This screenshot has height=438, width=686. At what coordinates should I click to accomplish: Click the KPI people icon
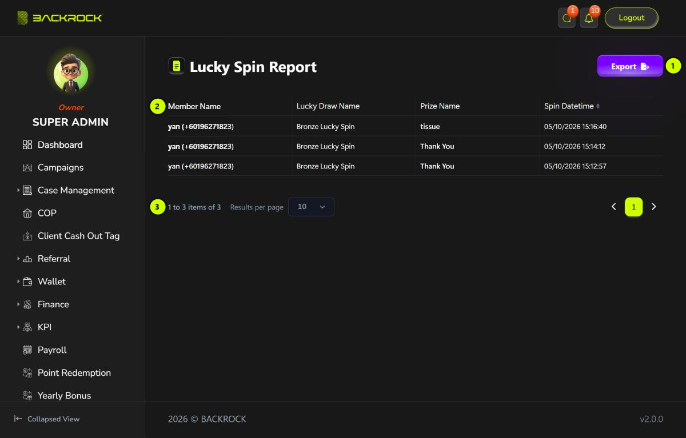pyautogui.click(x=27, y=327)
